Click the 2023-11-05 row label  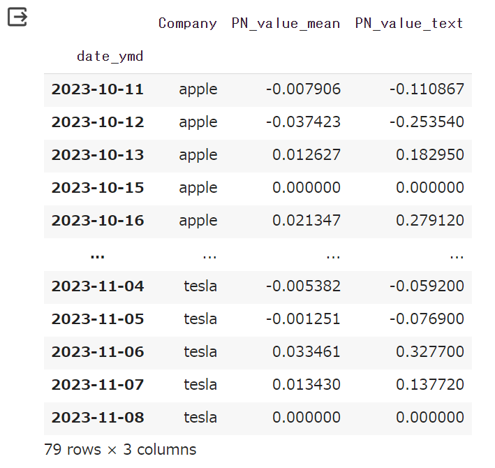[98, 319]
